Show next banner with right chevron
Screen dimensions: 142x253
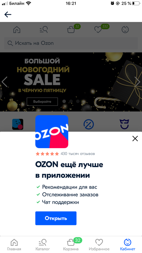pyautogui.click(x=137, y=82)
